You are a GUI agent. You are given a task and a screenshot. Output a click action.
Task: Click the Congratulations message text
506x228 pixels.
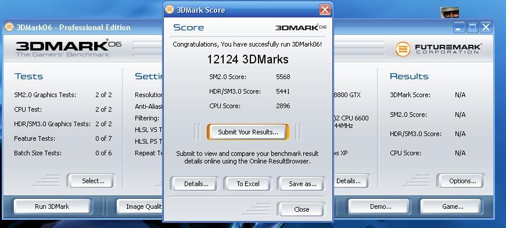(247, 45)
